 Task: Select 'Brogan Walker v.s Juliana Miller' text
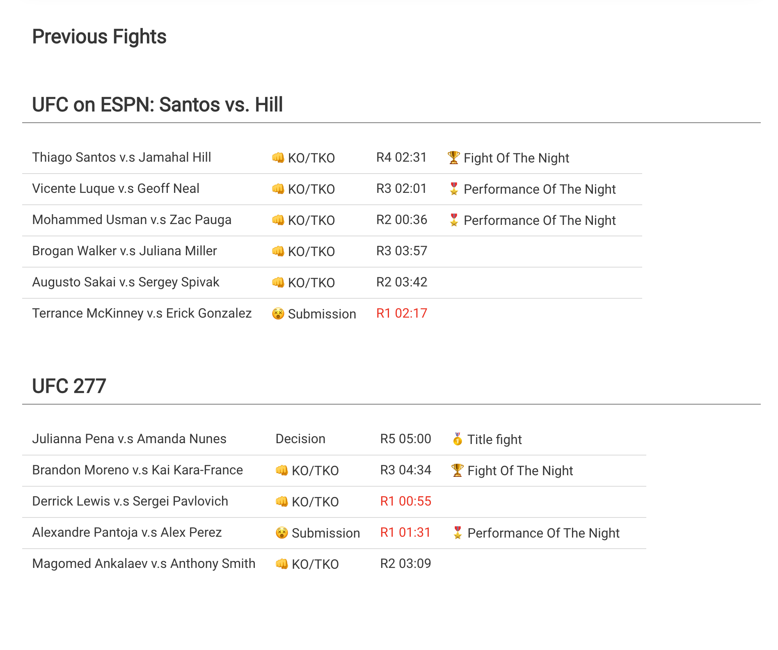124,251
